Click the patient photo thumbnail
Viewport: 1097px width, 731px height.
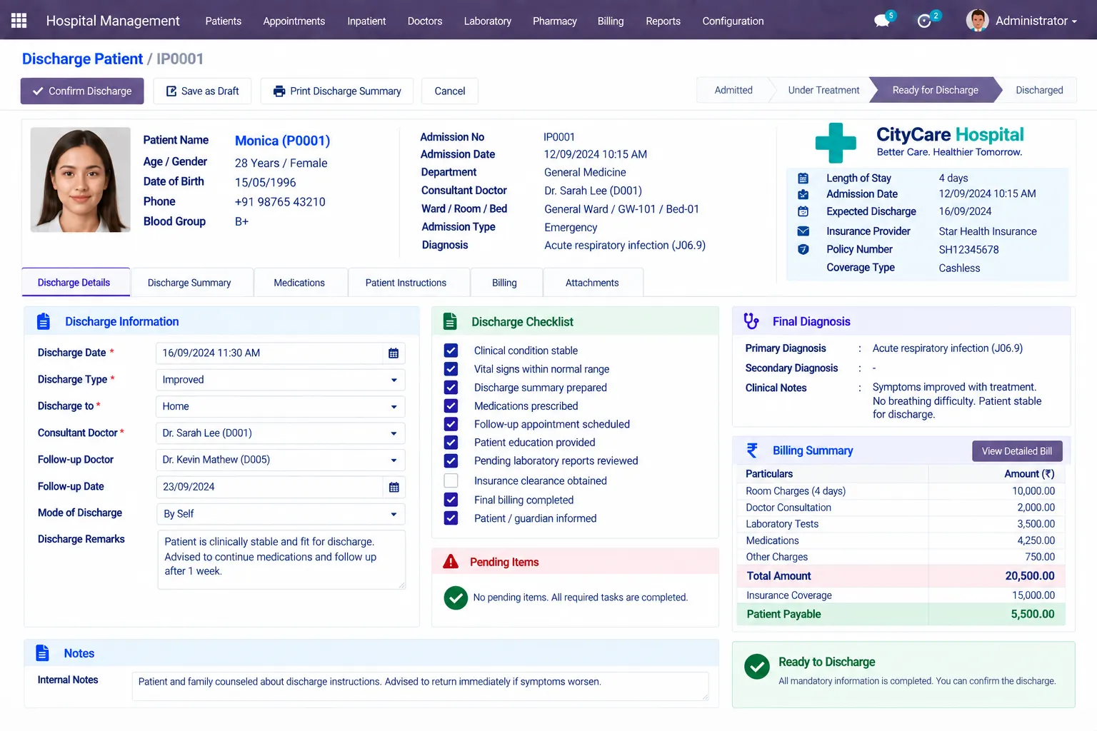click(81, 180)
